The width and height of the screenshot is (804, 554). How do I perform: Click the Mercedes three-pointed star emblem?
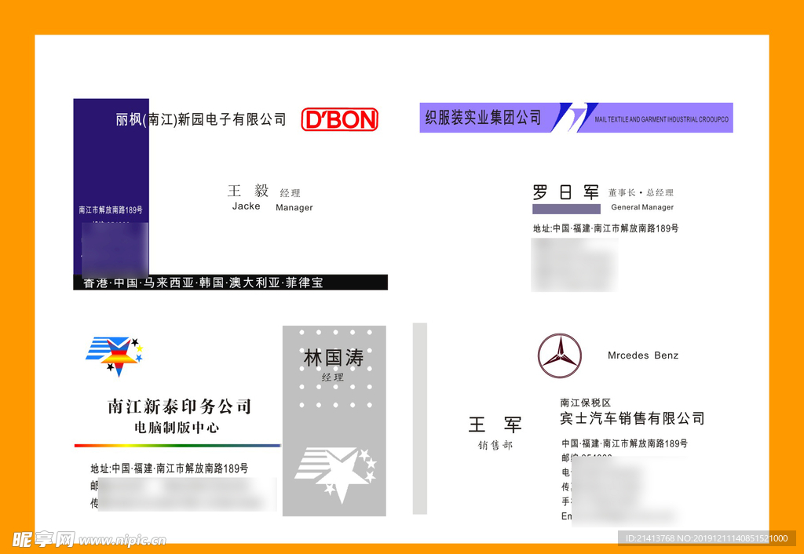[x=559, y=355]
